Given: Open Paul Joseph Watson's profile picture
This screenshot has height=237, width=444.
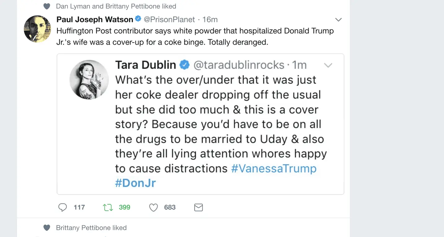Looking at the screenshot, I should (37, 29).
